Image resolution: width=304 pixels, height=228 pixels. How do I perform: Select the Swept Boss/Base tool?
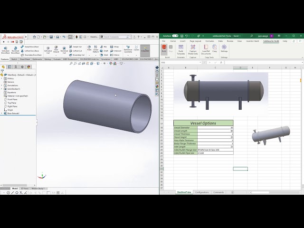tap(29, 47)
